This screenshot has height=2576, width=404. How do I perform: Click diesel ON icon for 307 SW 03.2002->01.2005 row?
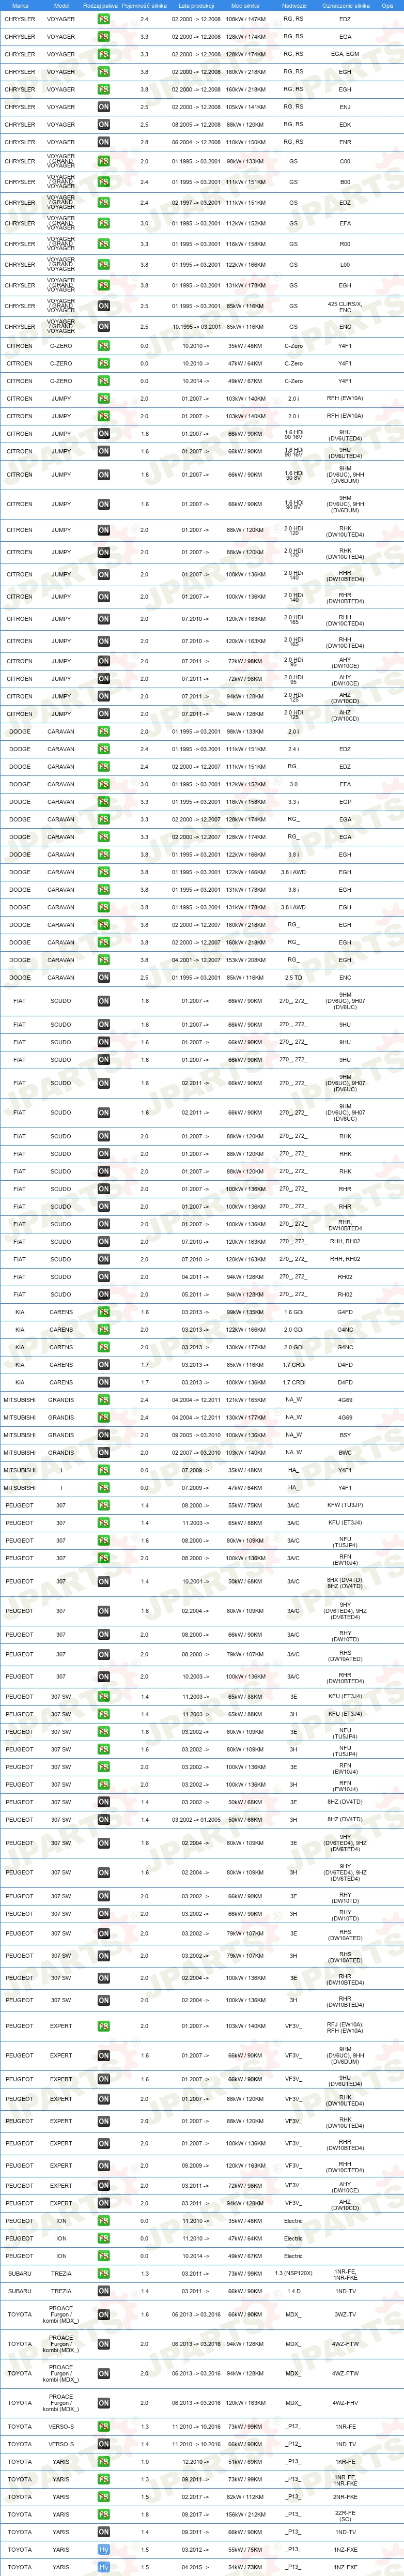(104, 1820)
